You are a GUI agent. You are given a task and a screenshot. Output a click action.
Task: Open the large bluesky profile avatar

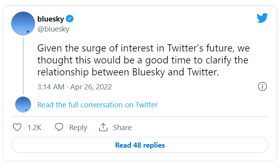23,23
